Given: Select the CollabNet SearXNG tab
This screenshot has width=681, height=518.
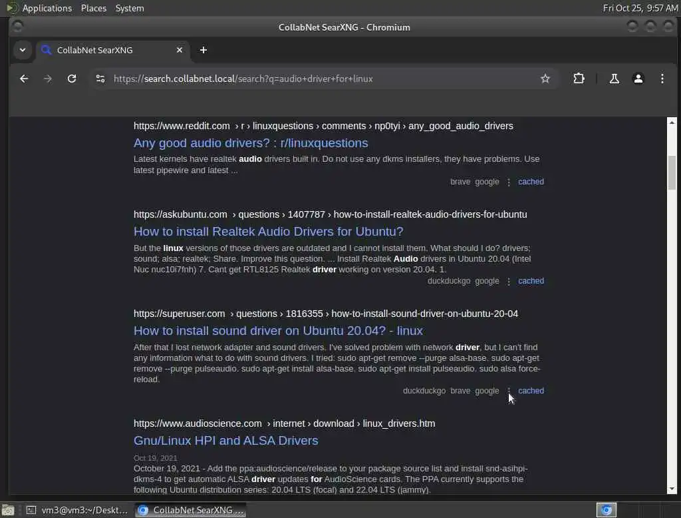Looking at the screenshot, I should click(112, 50).
